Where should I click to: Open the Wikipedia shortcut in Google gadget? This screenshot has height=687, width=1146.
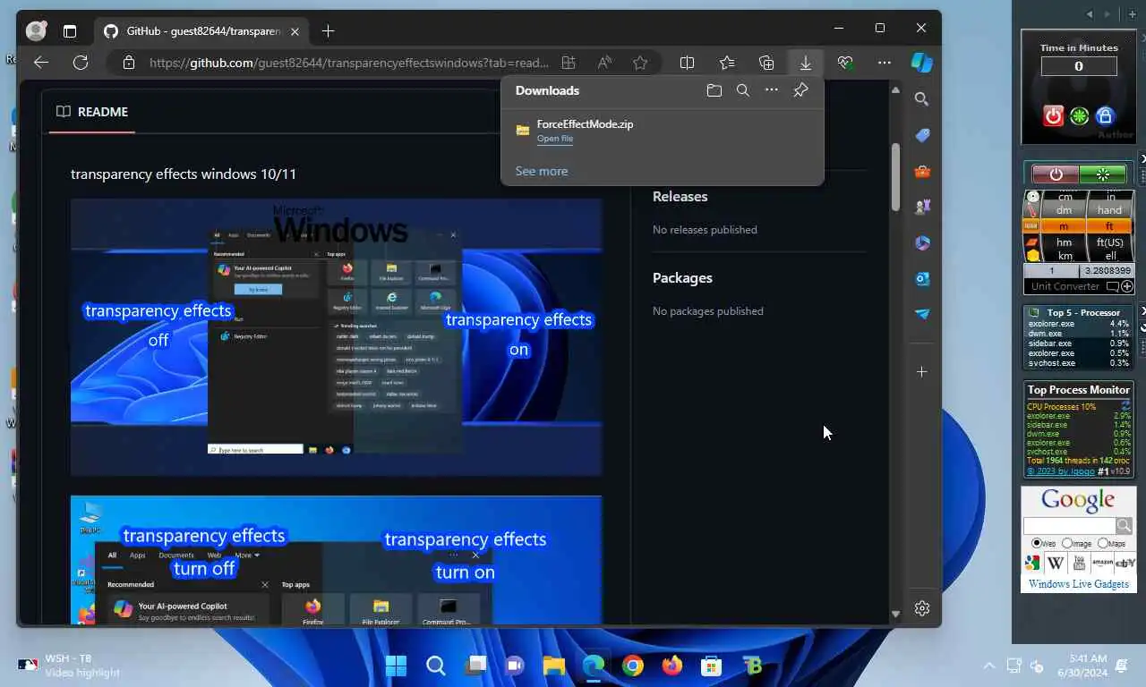click(1056, 563)
